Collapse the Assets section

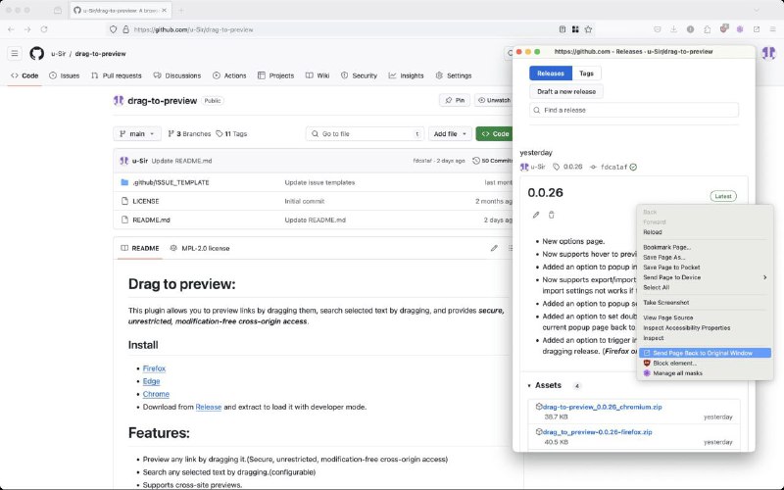tap(530, 386)
